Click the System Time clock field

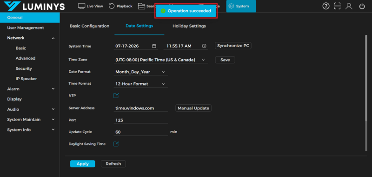[186, 46]
